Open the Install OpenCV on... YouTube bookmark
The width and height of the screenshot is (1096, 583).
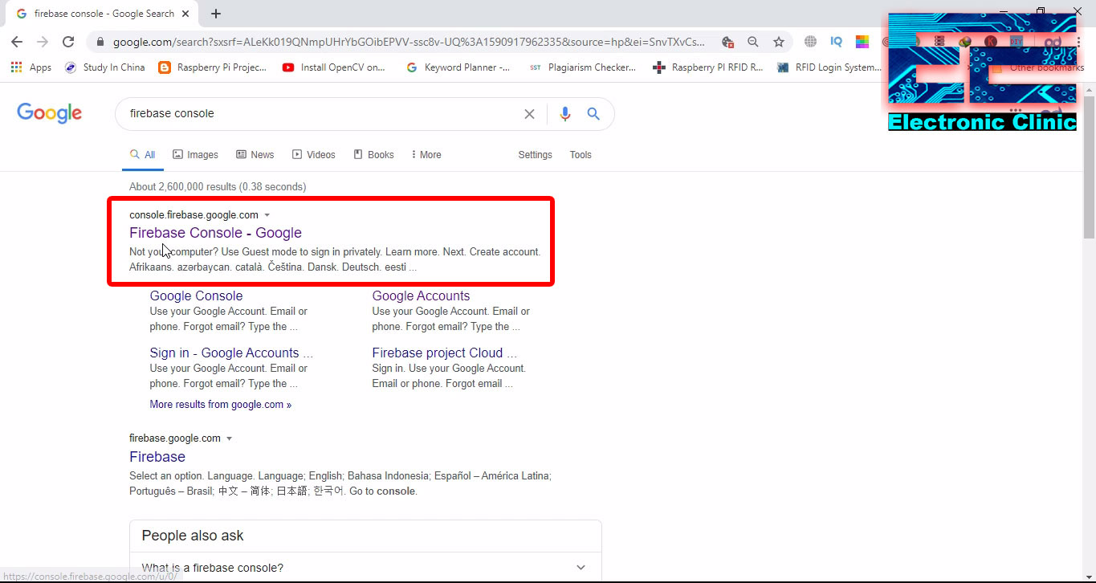tap(334, 67)
